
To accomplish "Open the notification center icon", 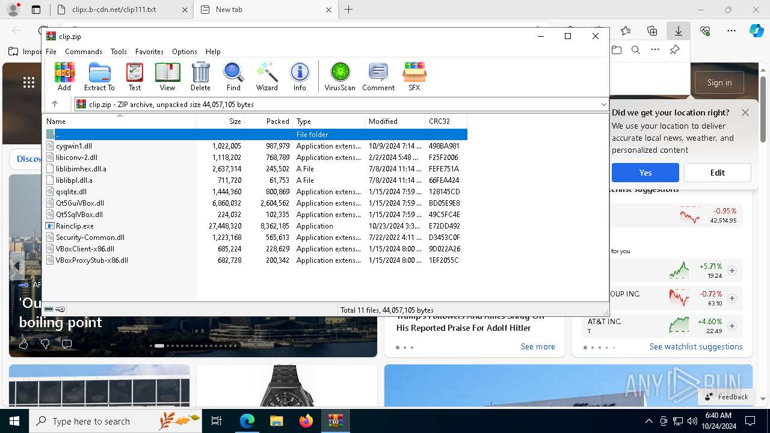I will tap(750, 421).
